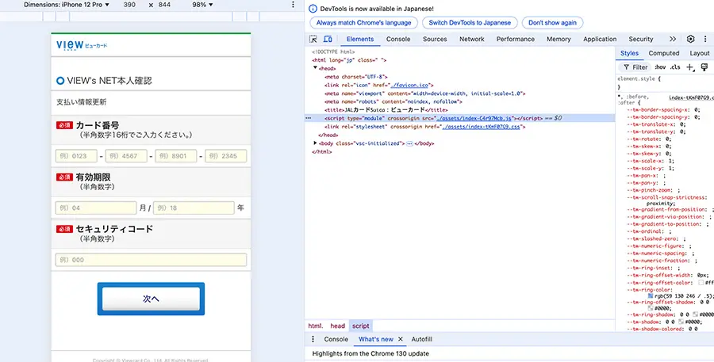Viewport: 714px width, 362px height.
Task: Click Don't show again button
Action: [552, 23]
